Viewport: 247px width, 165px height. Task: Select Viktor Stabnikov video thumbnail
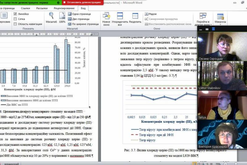[x=222, y=76]
